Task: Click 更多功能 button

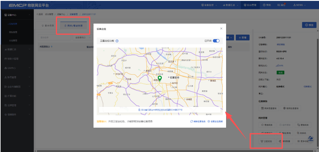Action: coord(303,141)
